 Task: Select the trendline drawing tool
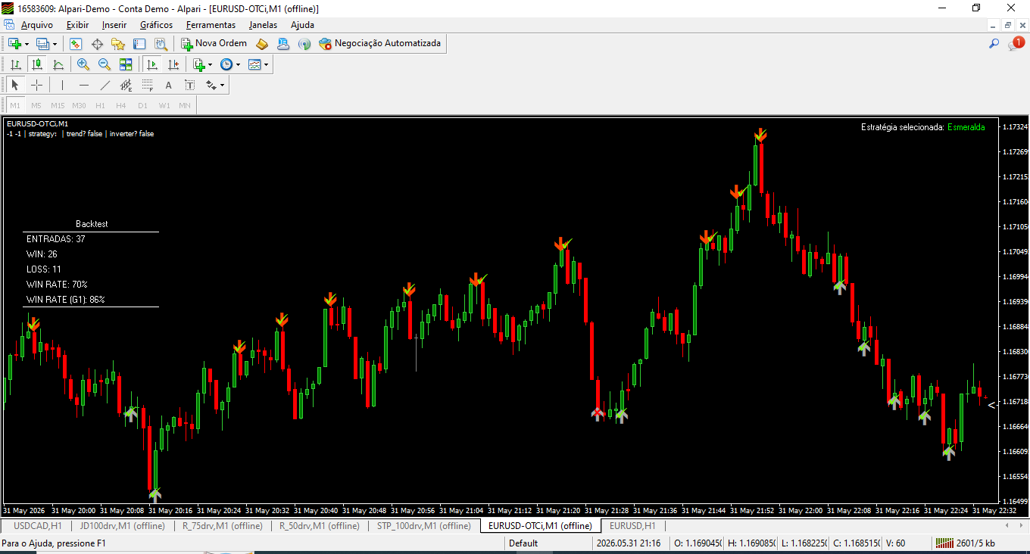pyautogui.click(x=105, y=86)
